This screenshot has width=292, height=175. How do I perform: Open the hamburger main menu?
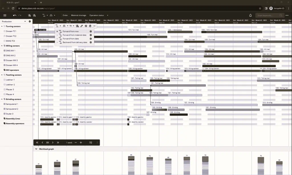pyautogui.click(x=5, y=15)
